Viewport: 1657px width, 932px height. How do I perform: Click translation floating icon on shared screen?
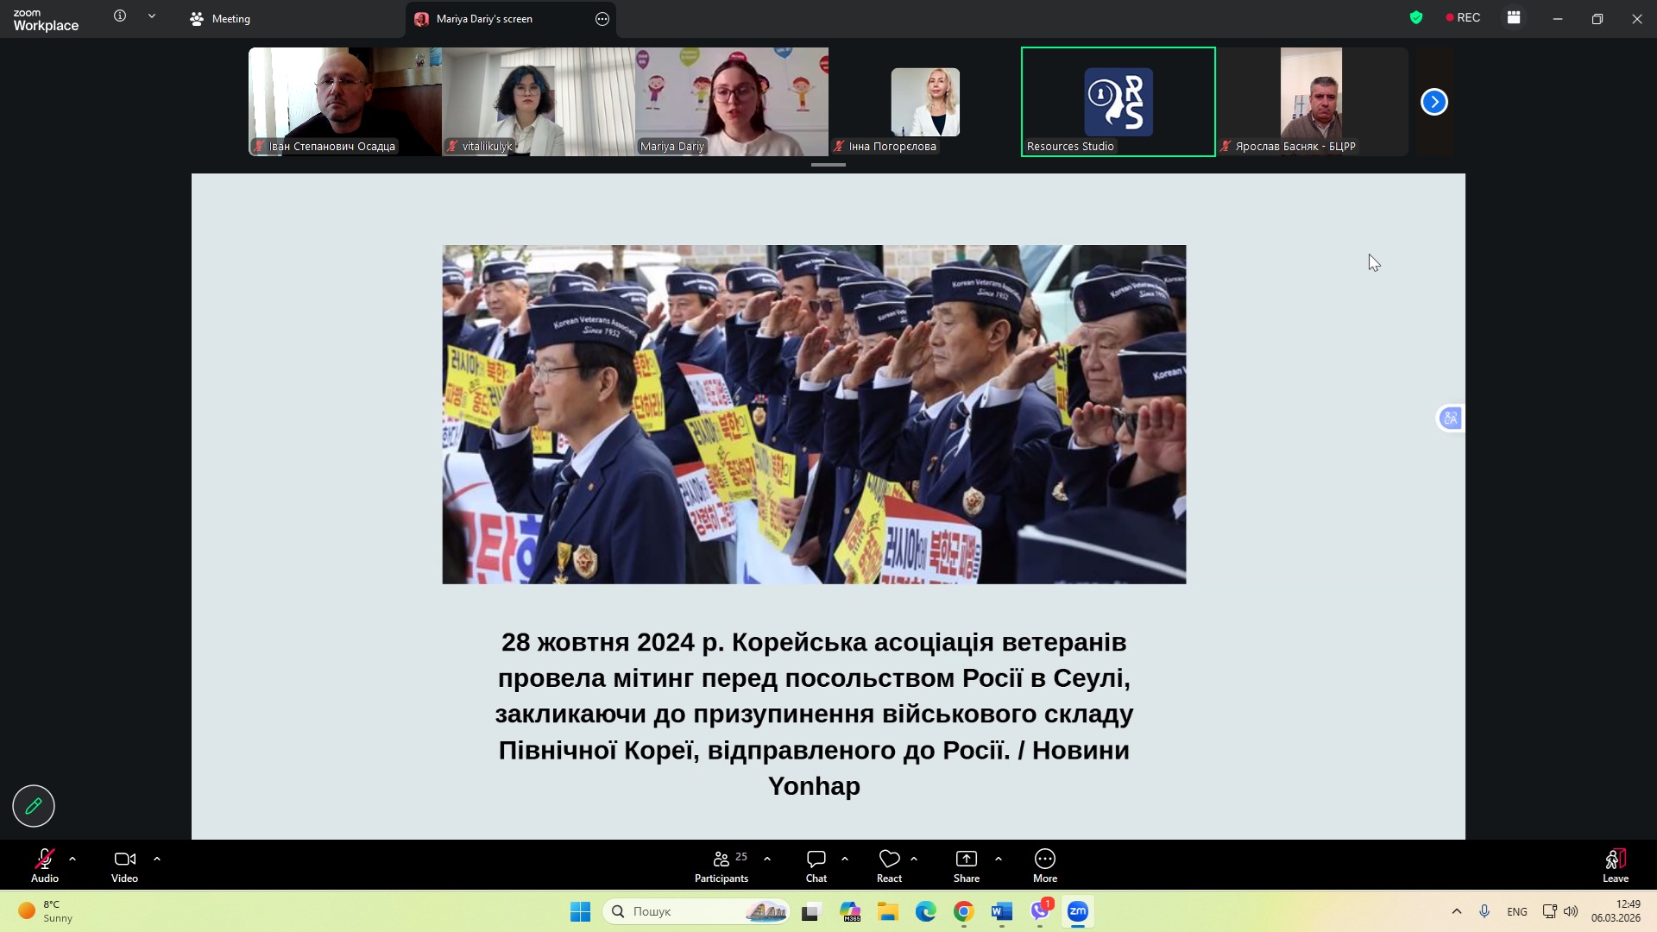[x=1451, y=419]
